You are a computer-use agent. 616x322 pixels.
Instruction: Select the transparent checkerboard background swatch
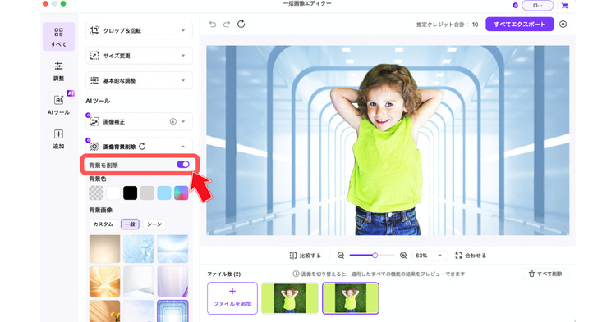[96, 193]
